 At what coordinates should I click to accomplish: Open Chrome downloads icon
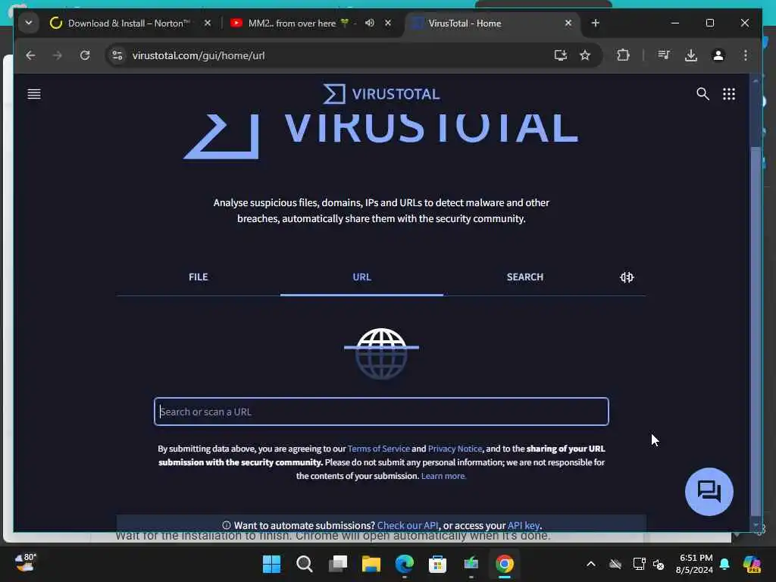pos(691,55)
